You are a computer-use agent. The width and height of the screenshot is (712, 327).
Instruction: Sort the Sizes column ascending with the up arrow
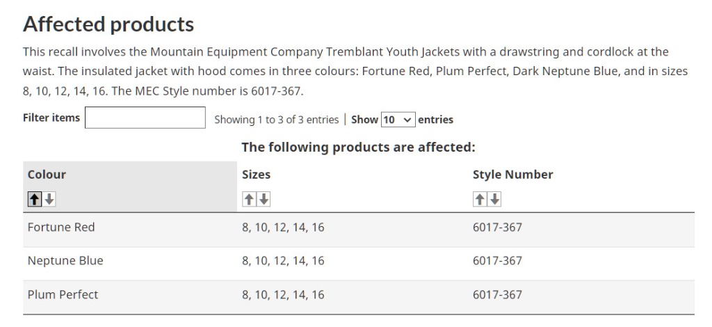[249, 199]
